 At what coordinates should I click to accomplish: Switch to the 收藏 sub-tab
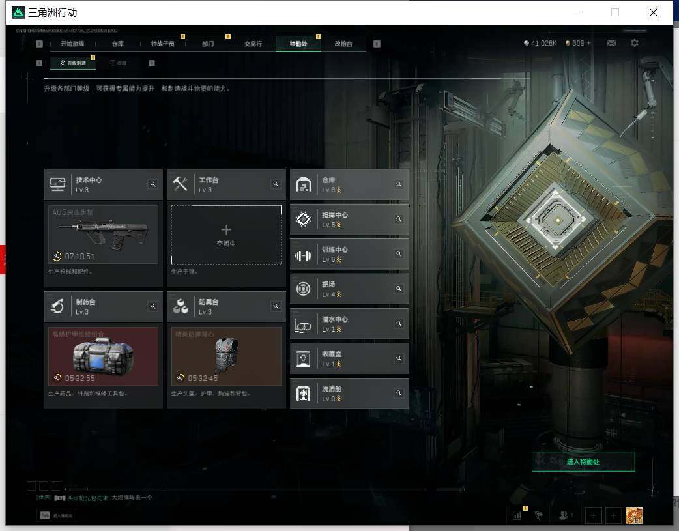(118, 63)
